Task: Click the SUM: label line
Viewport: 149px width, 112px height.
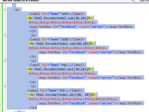Action: [57, 14]
